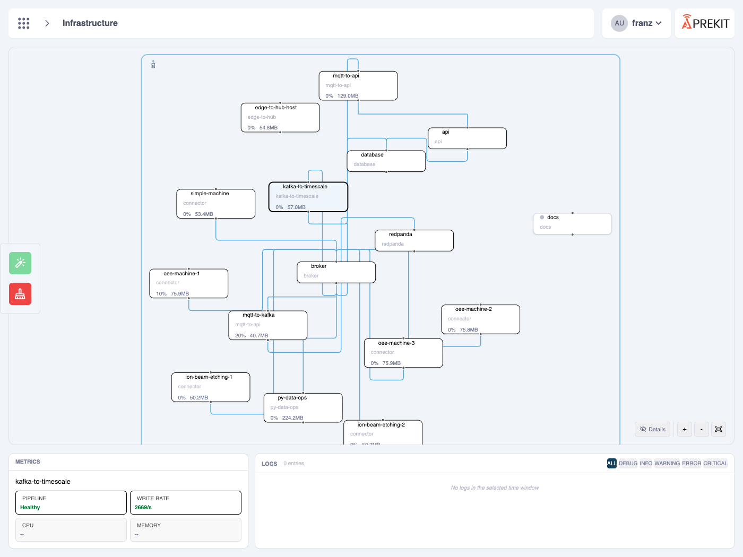743x557 pixels.
Task: Select the edge-to-hub-host node
Action: (280, 117)
